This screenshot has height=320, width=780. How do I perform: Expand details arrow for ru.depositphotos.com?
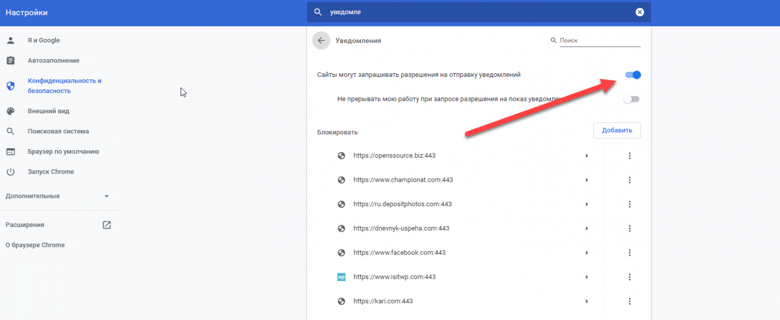pyautogui.click(x=586, y=204)
